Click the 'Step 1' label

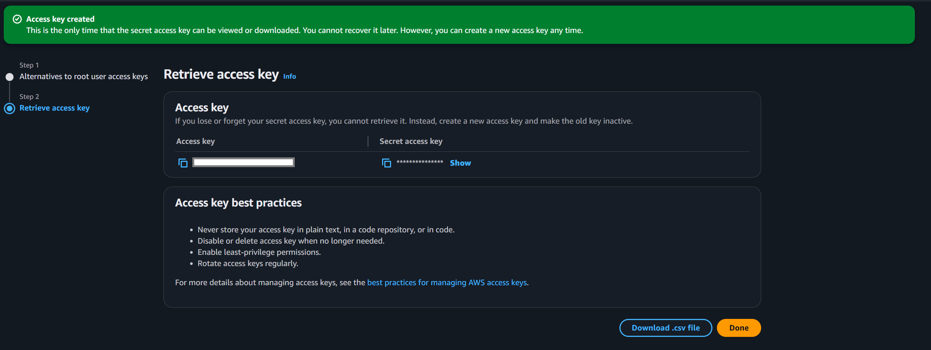point(29,65)
